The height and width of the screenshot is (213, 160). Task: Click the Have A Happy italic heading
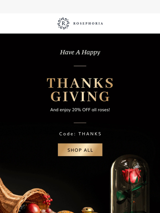80,52
